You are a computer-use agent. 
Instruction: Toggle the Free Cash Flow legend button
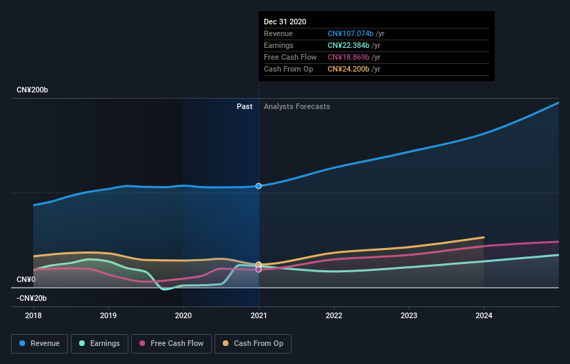(171, 344)
